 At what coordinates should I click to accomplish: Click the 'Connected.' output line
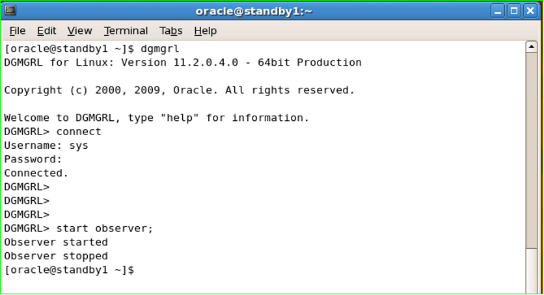click(36, 173)
